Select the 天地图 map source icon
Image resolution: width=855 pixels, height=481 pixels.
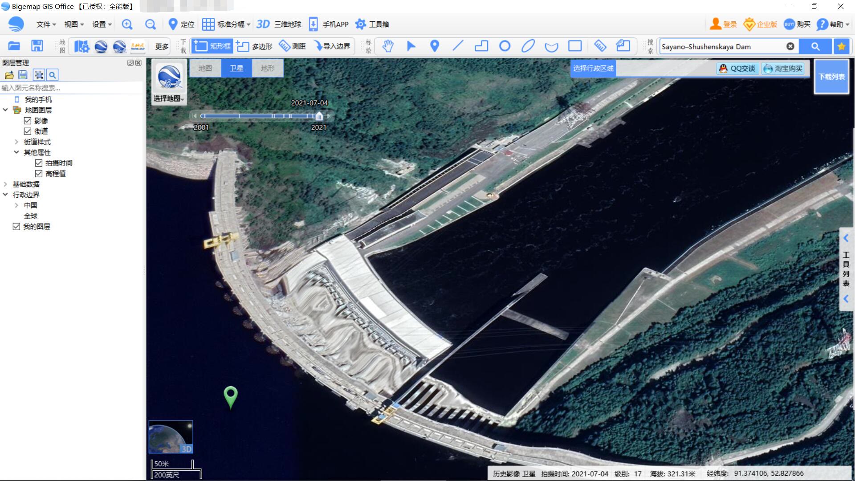[138, 46]
